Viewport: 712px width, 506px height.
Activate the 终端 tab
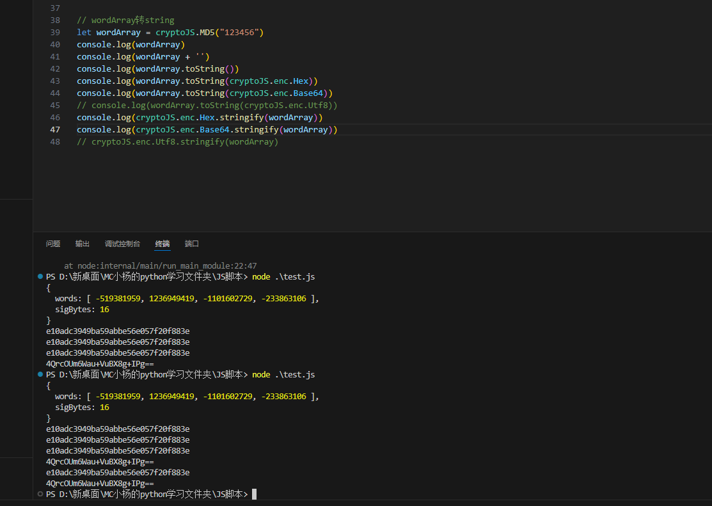pyautogui.click(x=162, y=244)
